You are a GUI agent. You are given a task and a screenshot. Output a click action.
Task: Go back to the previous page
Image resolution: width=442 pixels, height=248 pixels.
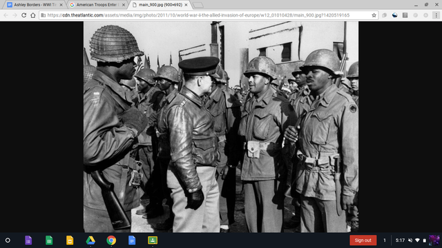tap(6, 15)
